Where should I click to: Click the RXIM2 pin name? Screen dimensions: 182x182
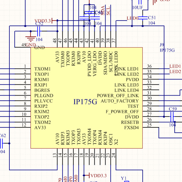[x=42, y=112]
